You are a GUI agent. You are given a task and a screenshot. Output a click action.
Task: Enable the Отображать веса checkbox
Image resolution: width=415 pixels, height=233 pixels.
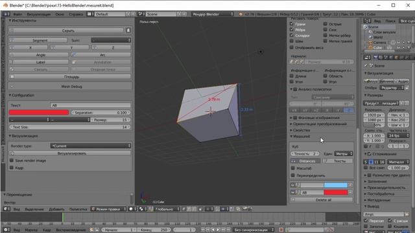[292, 47]
